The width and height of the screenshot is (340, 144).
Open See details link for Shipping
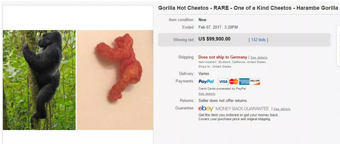coord(259,57)
